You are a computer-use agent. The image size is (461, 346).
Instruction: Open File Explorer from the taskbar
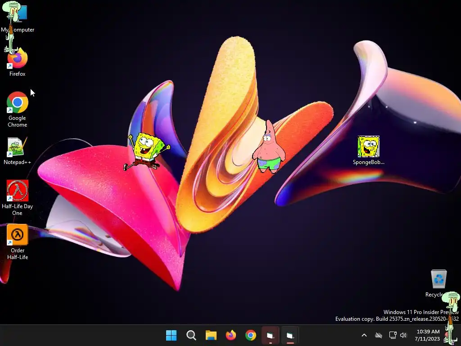[x=211, y=335]
